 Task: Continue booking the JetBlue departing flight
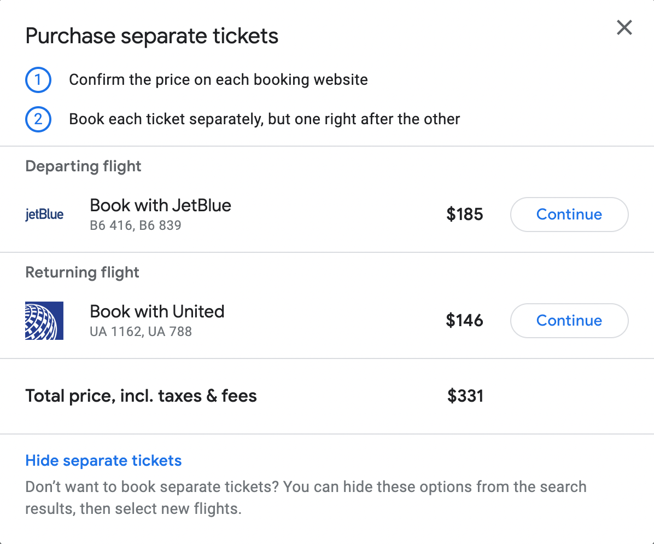pyautogui.click(x=569, y=215)
